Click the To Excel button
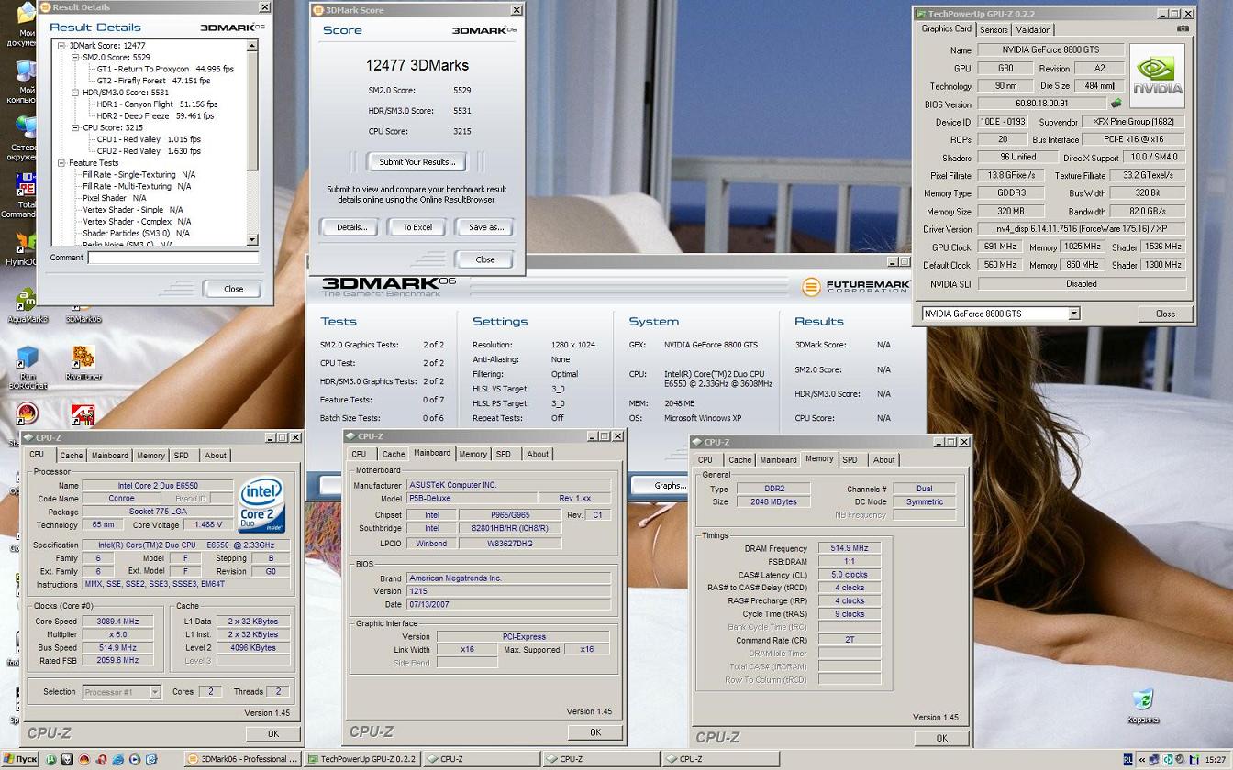 point(417,227)
